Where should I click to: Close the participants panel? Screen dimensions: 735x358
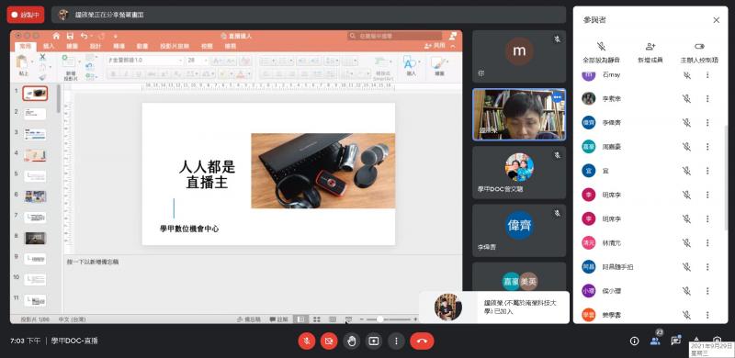(717, 20)
